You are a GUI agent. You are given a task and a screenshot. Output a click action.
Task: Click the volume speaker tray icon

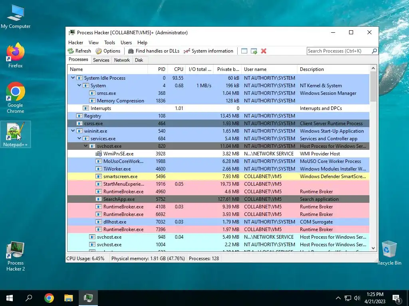coord(357,298)
